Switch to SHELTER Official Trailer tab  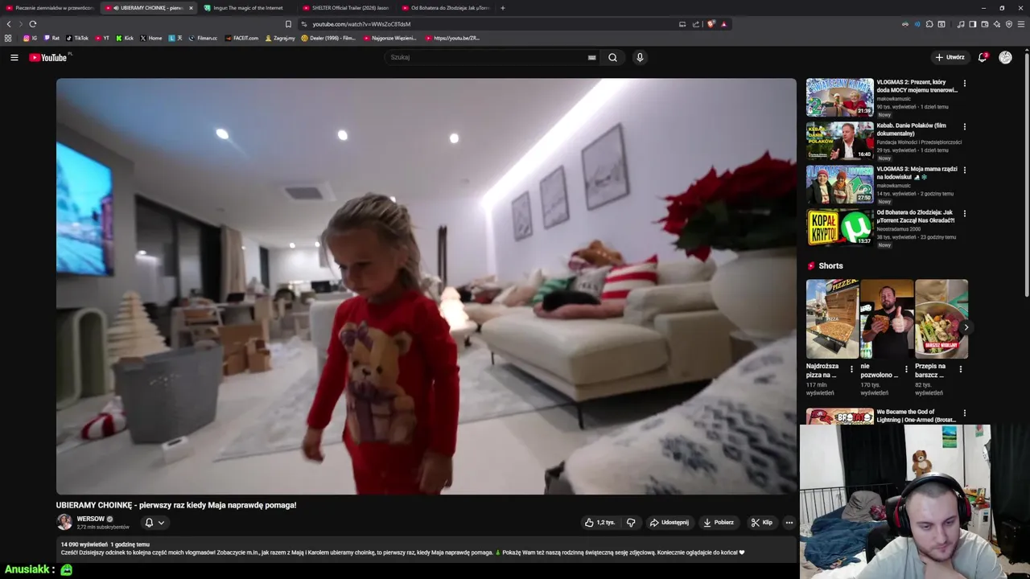(x=347, y=8)
